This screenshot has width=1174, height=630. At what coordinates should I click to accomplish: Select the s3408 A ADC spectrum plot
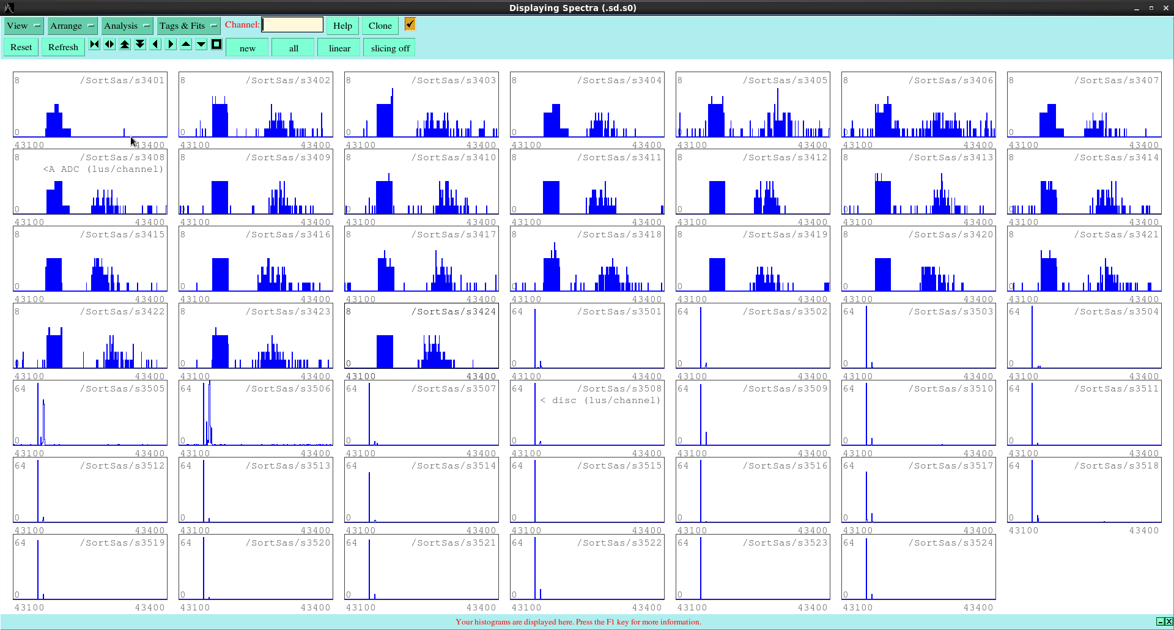click(90, 182)
